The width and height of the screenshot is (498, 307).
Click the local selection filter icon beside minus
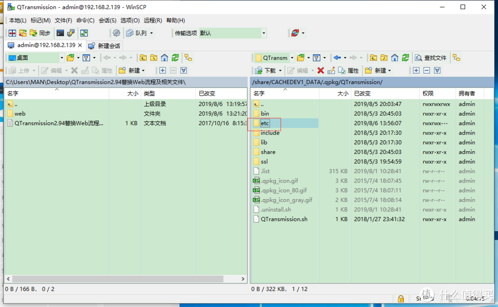[x=184, y=71]
